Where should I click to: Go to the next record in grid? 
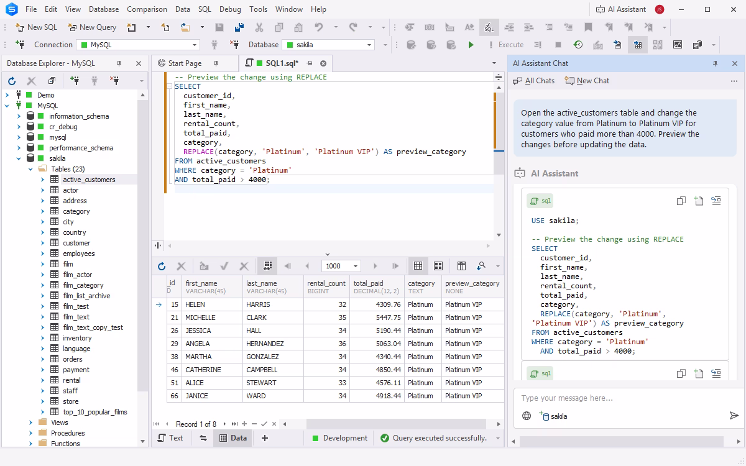(224, 424)
